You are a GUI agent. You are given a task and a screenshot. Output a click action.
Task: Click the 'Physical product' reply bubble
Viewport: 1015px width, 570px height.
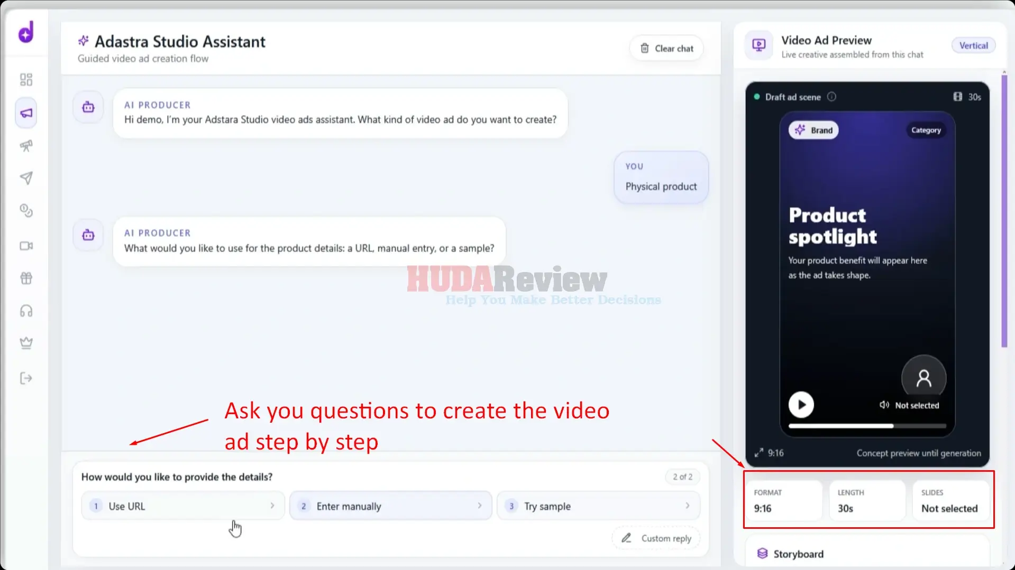coord(661,177)
